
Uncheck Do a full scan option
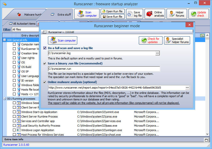point(45,48)
